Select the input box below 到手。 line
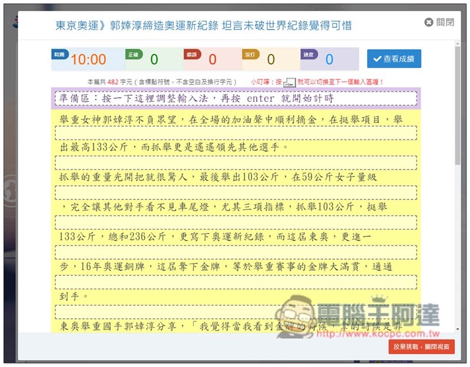Viewport: 470px width, 367px height. 235,312
